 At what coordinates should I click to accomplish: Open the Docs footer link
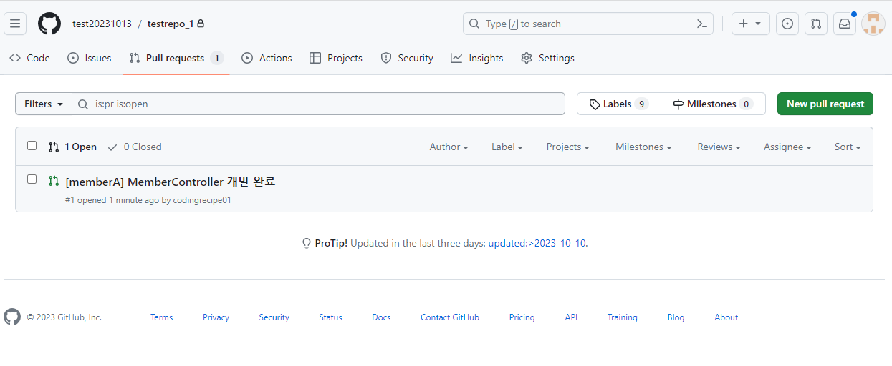point(381,317)
